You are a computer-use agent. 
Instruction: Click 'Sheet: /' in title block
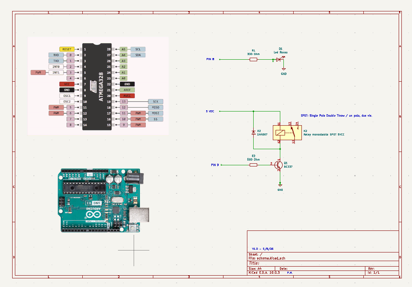(256, 254)
